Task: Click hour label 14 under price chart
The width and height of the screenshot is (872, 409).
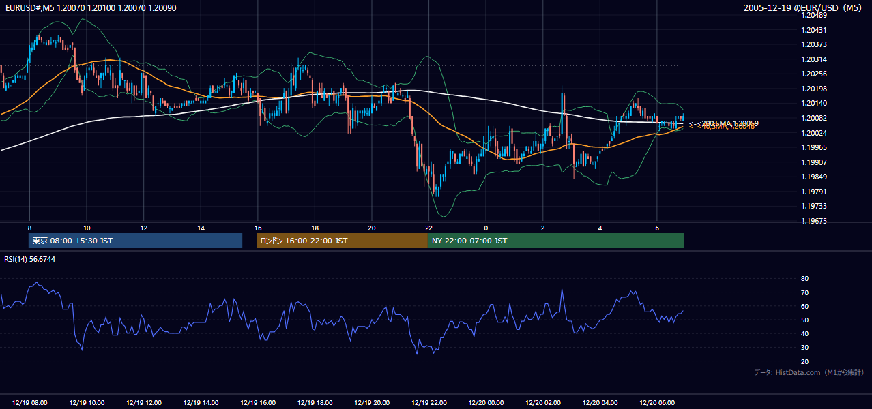Action: point(201,228)
